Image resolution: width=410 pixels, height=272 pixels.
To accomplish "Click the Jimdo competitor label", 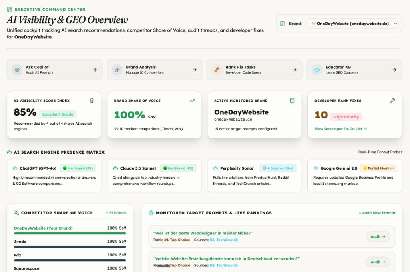I will coord(20,242).
